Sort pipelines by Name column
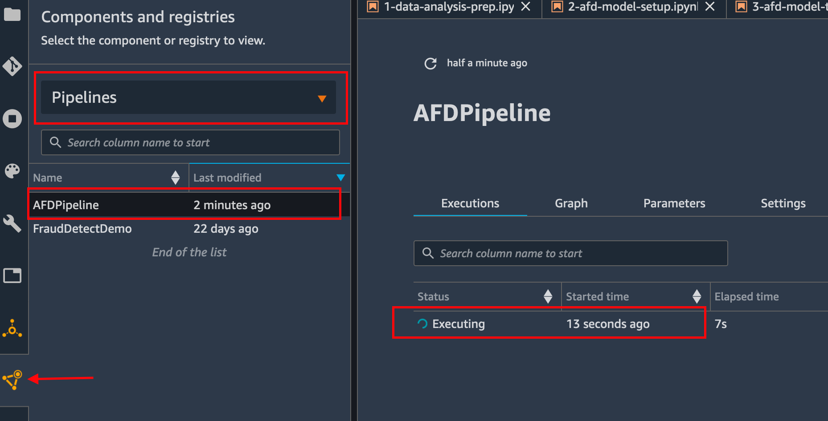 [175, 178]
